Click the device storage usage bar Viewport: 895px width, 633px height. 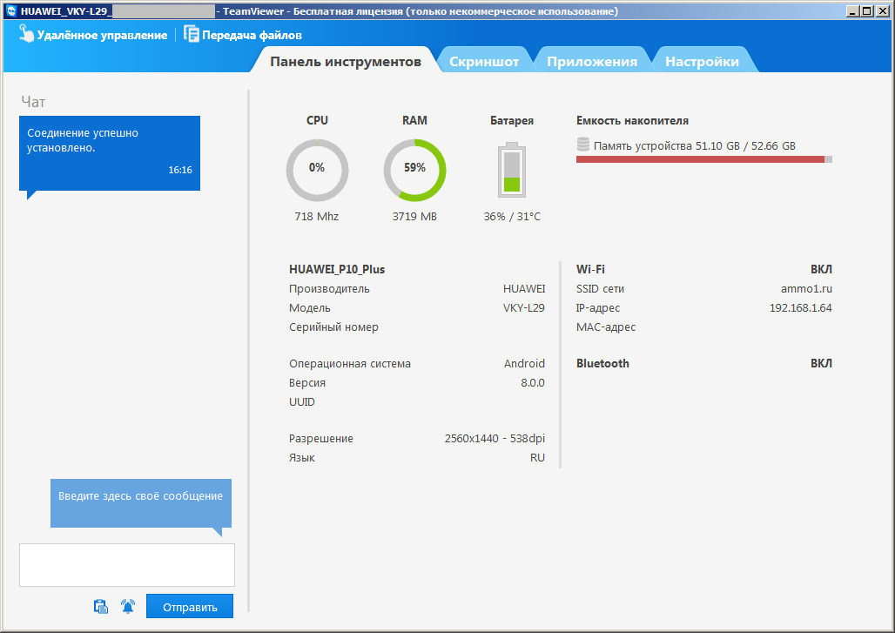[x=703, y=159]
